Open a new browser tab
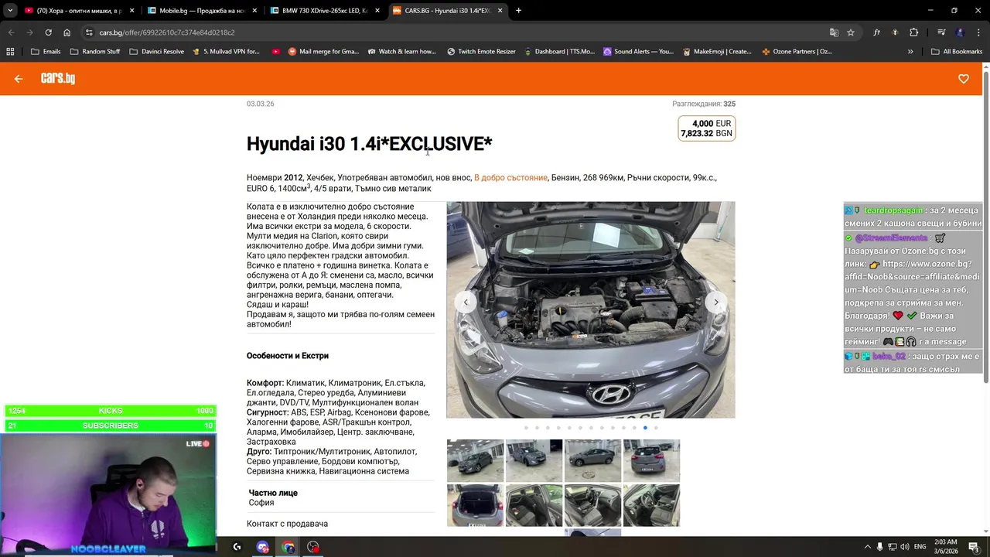Screen dimensions: 990x557 [518, 11]
